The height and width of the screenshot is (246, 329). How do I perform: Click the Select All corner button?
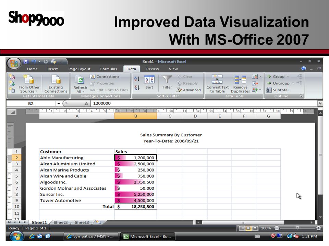tap(12, 112)
